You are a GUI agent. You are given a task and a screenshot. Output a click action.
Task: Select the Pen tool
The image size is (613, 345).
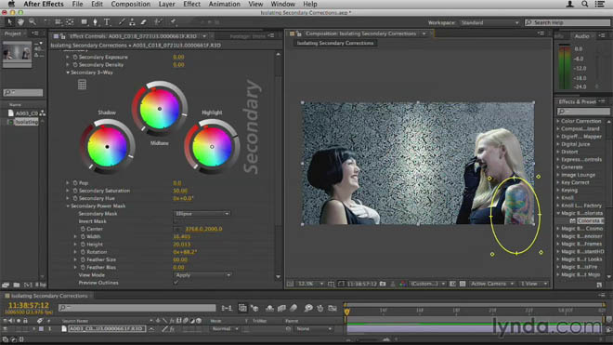point(95,22)
